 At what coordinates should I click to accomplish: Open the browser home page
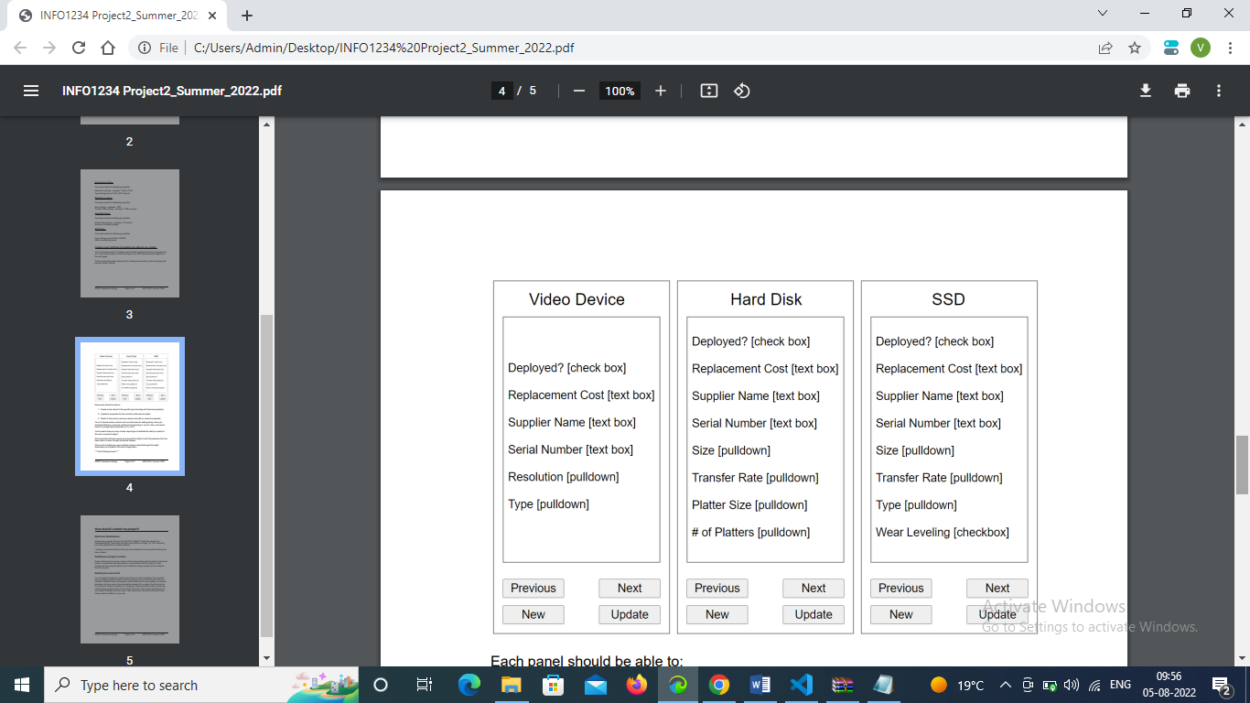pyautogui.click(x=108, y=48)
